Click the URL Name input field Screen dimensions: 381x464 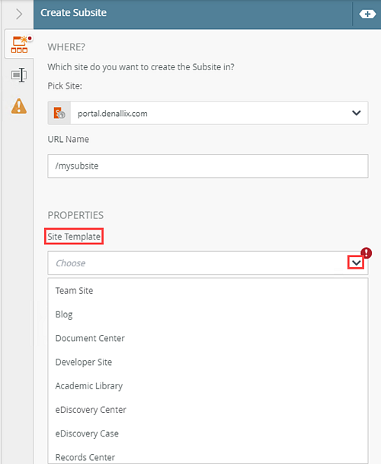pos(208,166)
